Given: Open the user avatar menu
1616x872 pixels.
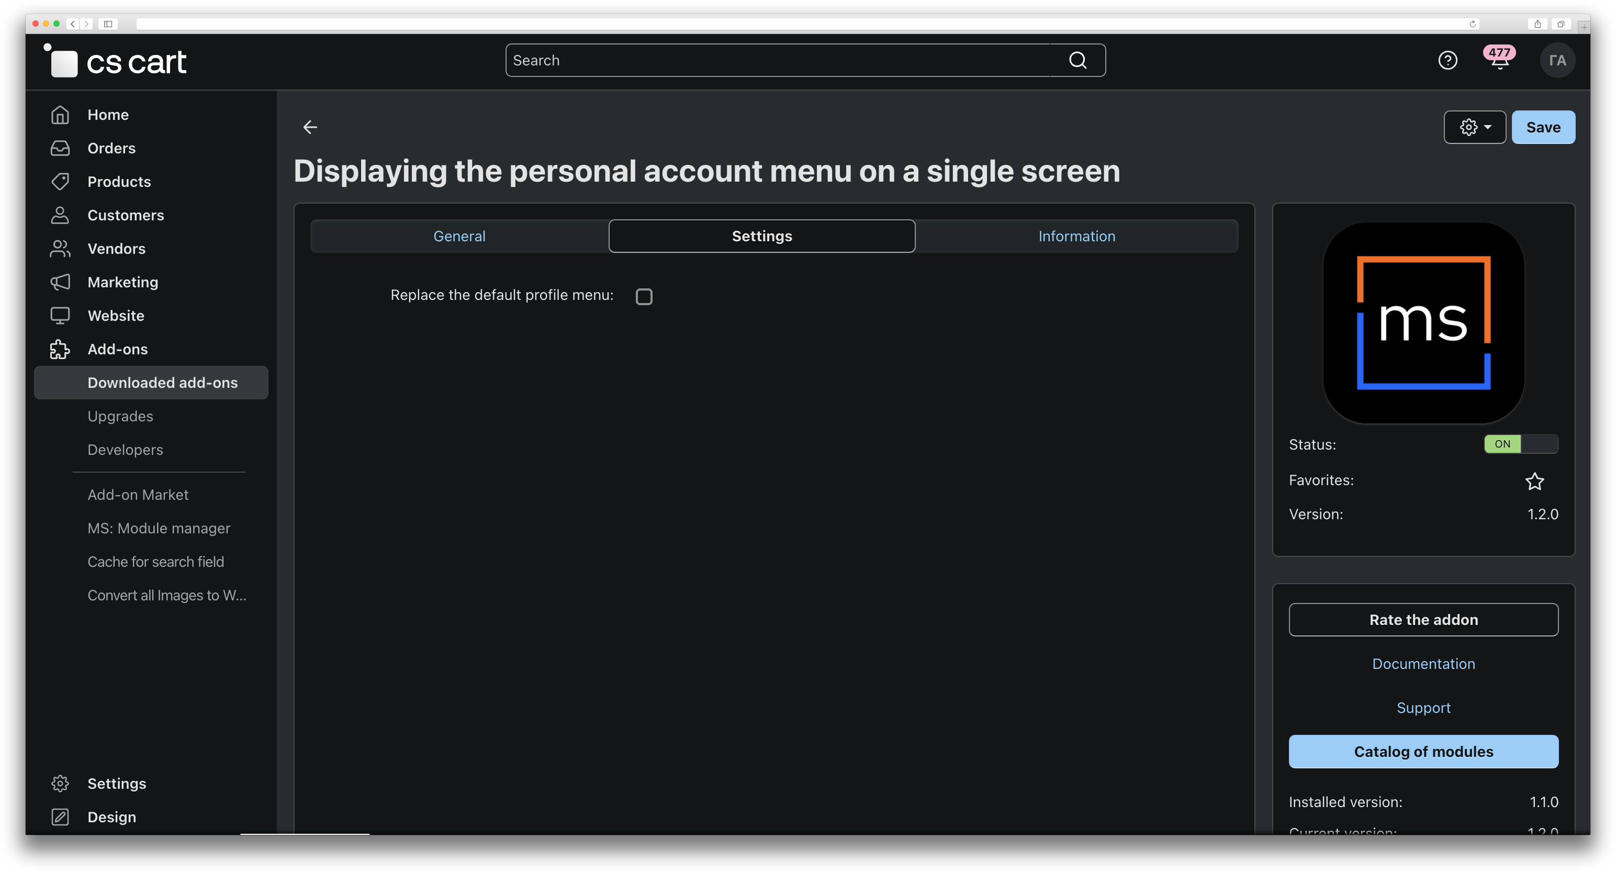Looking at the screenshot, I should click(1557, 60).
